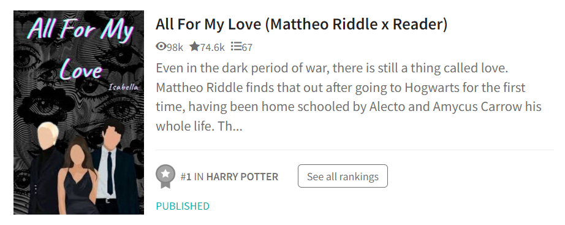Open story title All For My Love
Viewport: 565px width, 225px height.
301,24
